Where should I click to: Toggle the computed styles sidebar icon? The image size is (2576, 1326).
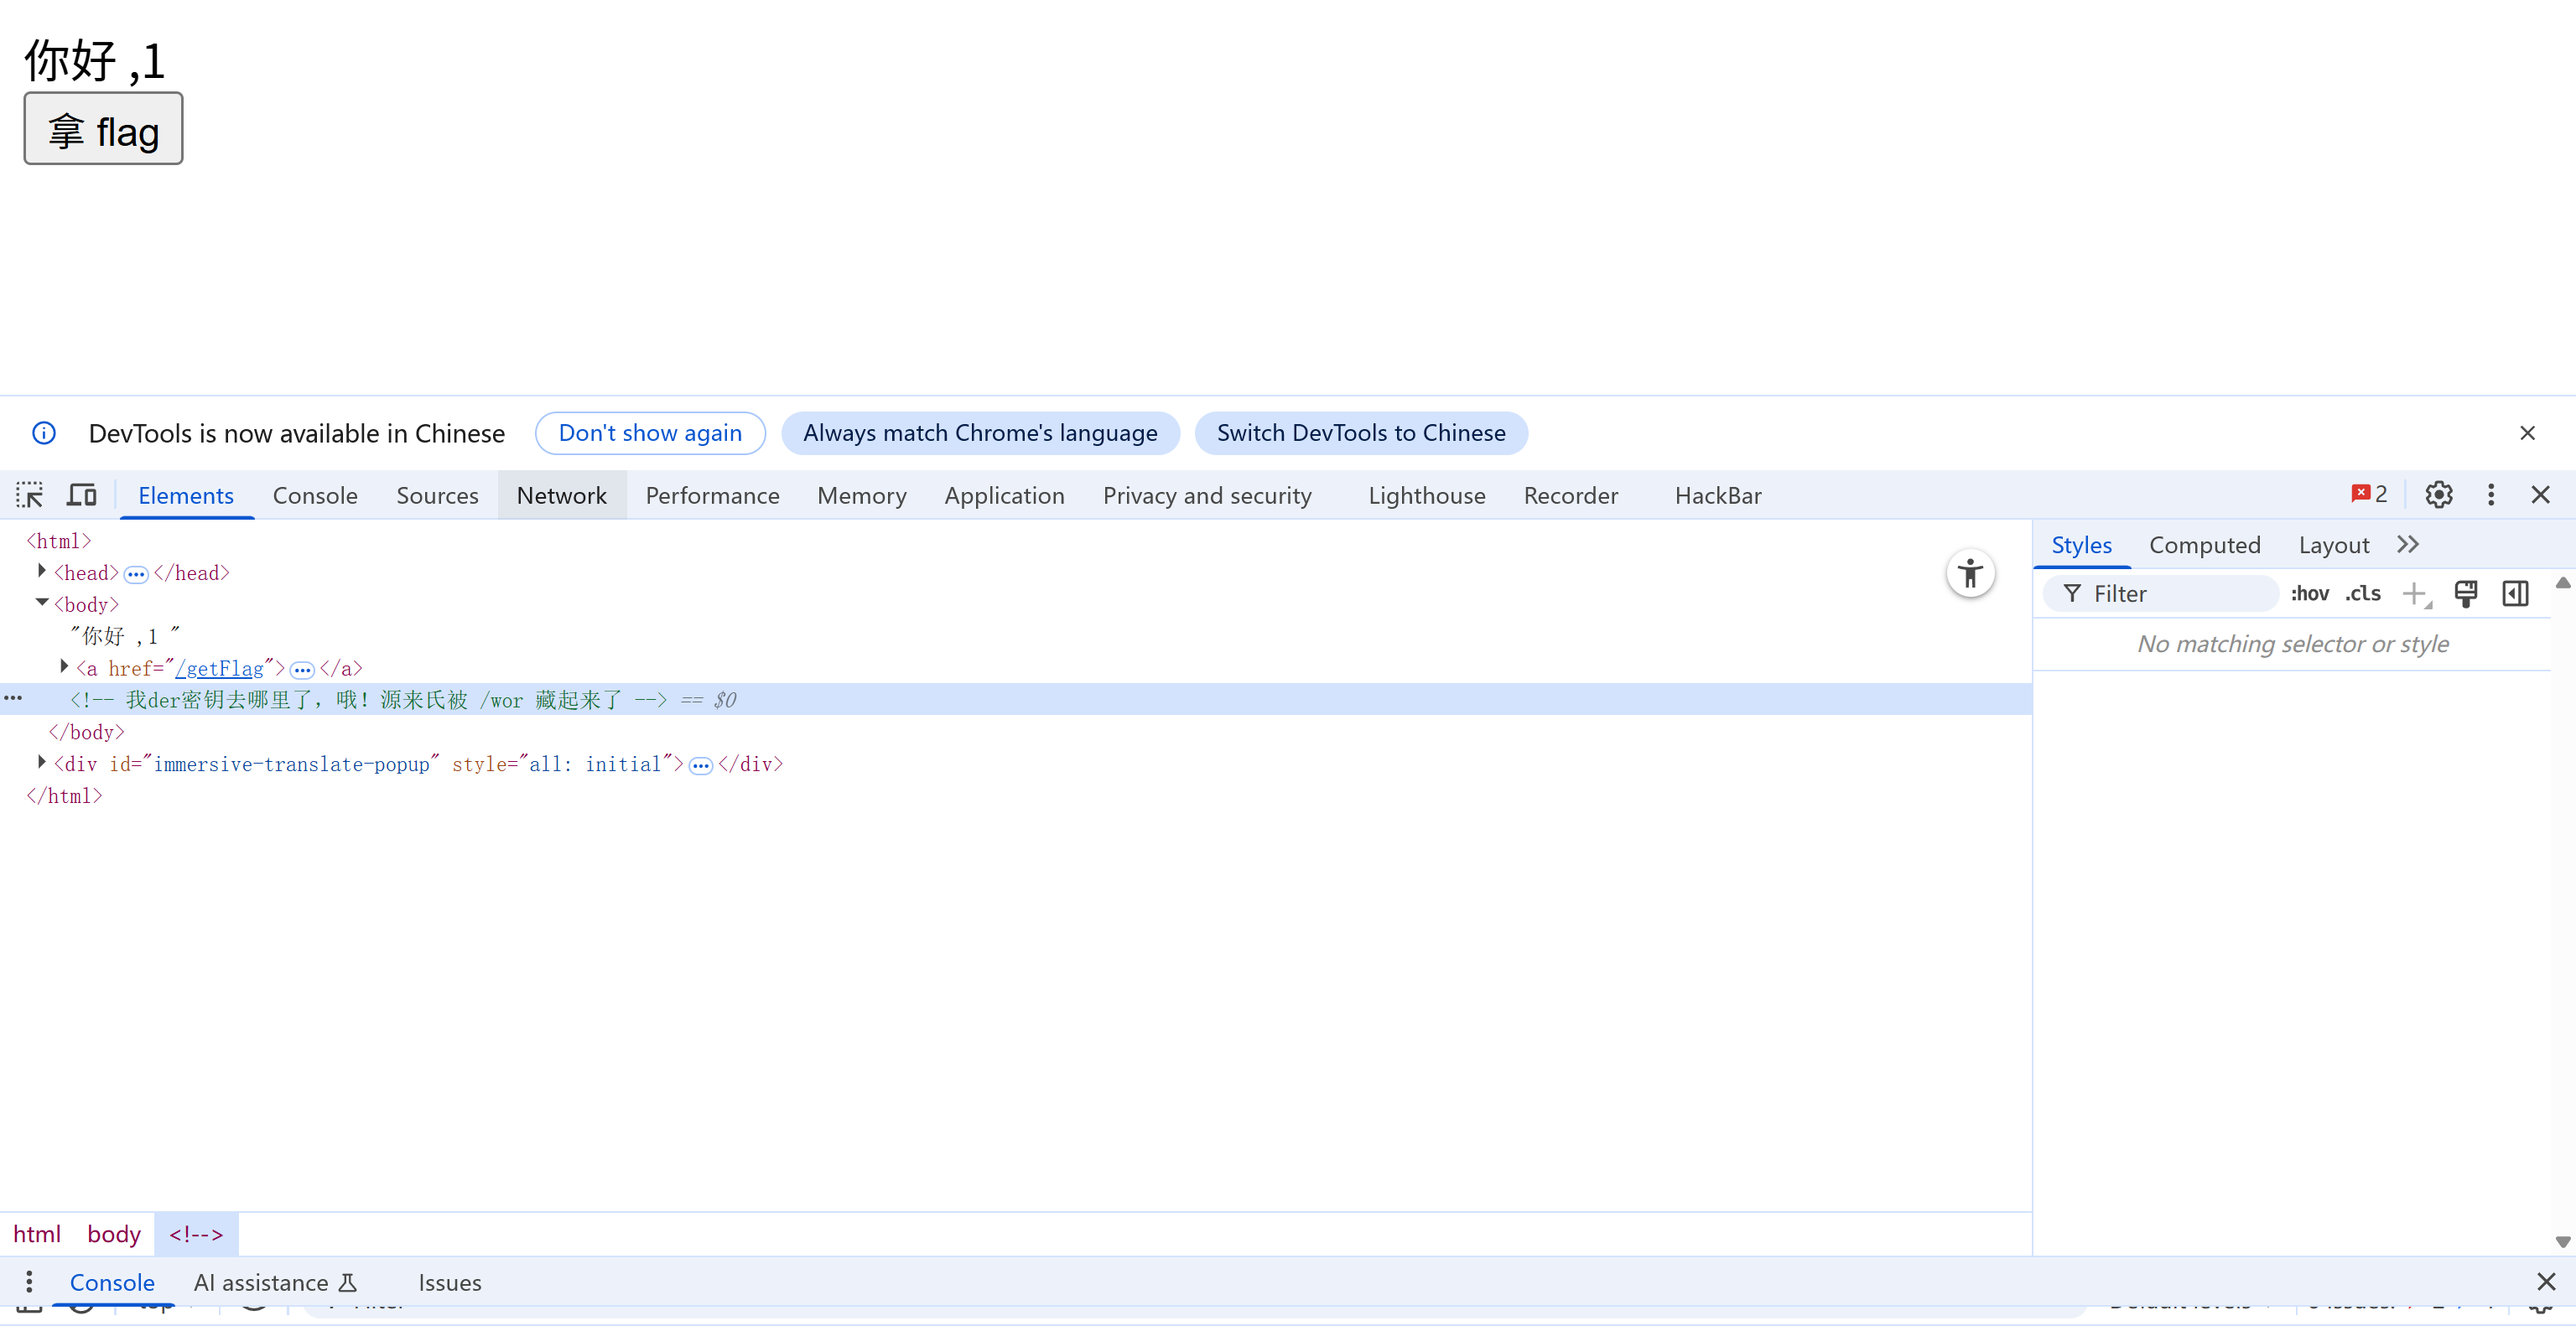2515,593
